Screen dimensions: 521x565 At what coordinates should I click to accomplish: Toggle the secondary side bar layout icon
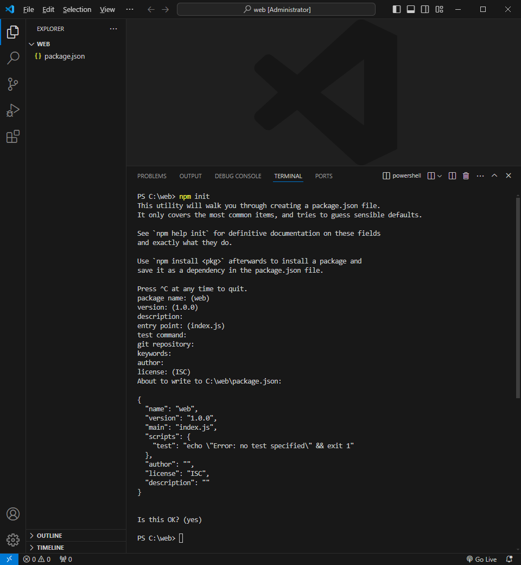(425, 9)
